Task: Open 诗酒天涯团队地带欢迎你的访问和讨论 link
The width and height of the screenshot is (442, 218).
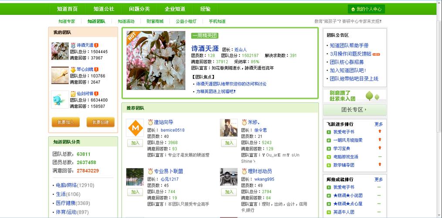Action: coord(231,84)
